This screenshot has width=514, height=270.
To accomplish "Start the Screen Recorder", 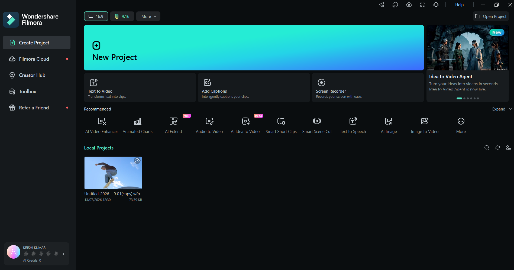I will pos(368,87).
